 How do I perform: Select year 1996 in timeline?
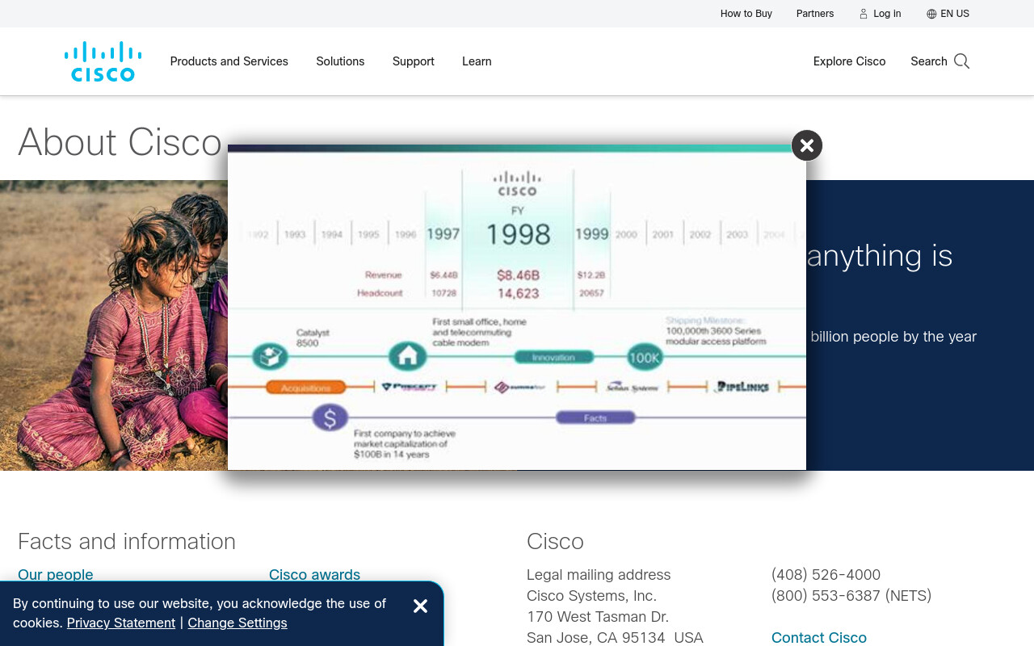[406, 235]
